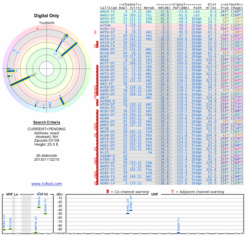Click the red N north marker on radar
This screenshot has height=236, width=246.
[38, 29]
